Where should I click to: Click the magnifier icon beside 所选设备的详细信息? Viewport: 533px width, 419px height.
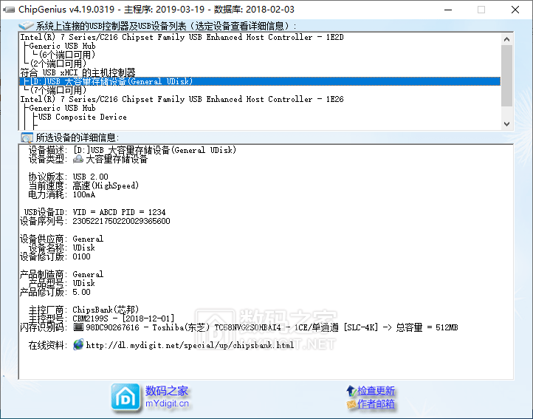(27, 137)
